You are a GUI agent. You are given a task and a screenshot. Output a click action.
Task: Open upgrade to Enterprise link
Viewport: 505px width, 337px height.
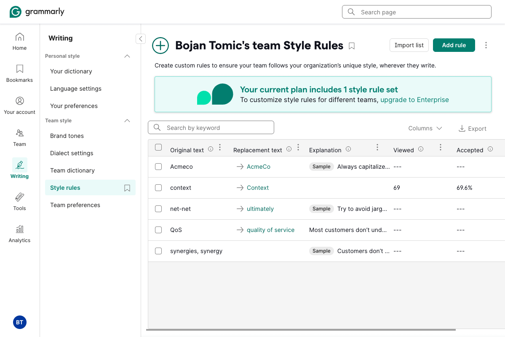point(414,100)
